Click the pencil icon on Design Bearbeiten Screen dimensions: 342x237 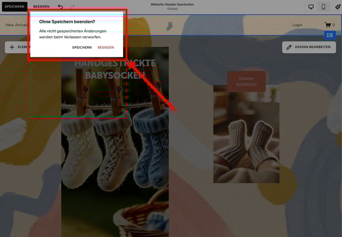pos(289,47)
